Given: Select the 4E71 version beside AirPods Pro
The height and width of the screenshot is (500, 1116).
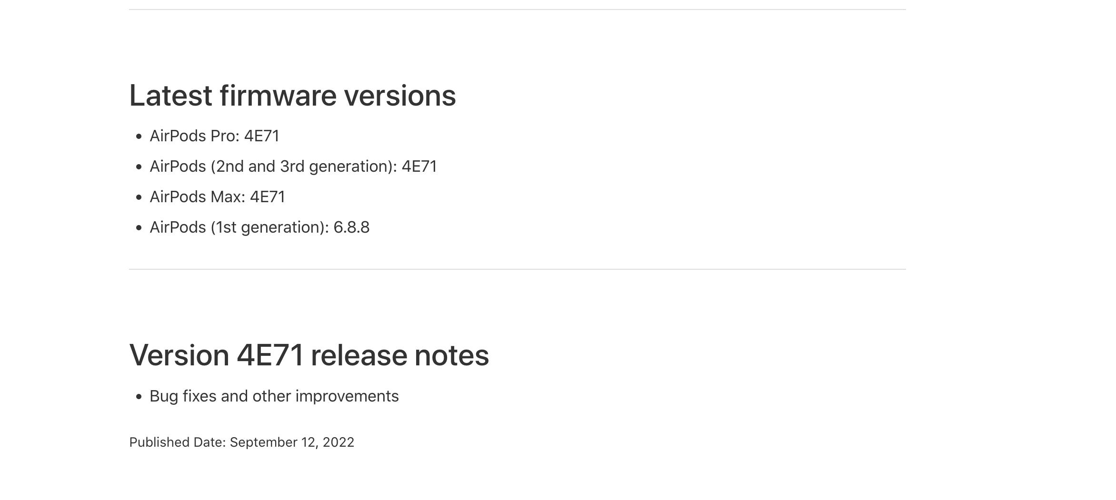Looking at the screenshot, I should click(262, 136).
